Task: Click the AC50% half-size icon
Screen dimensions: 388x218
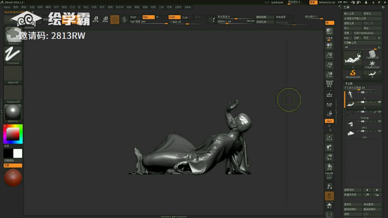Action: point(329,75)
